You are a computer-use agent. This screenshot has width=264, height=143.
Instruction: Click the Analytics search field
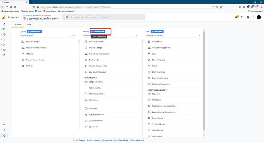[104, 17]
